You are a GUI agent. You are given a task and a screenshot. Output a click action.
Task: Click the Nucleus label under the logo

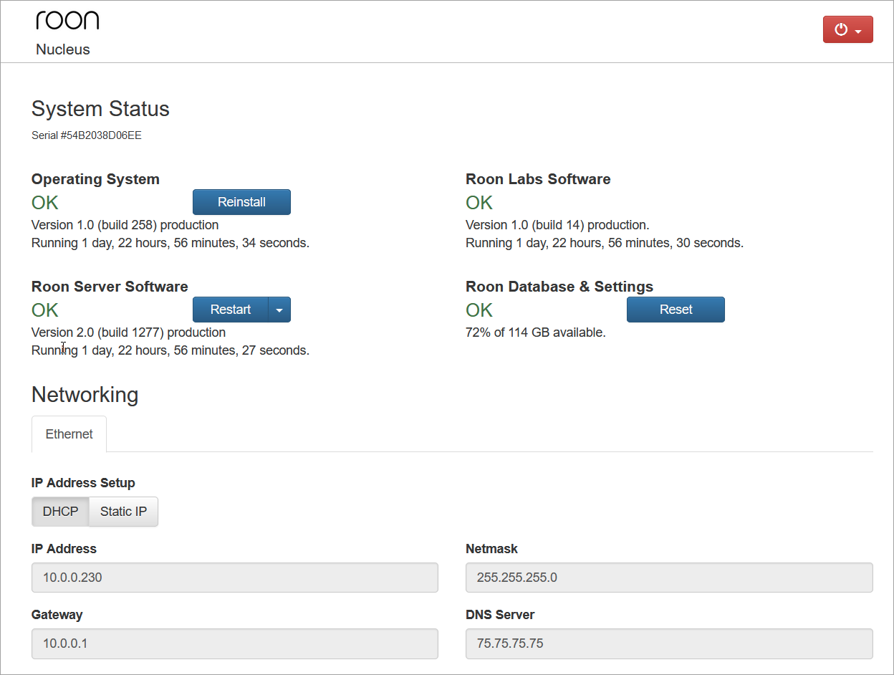pyautogui.click(x=63, y=49)
